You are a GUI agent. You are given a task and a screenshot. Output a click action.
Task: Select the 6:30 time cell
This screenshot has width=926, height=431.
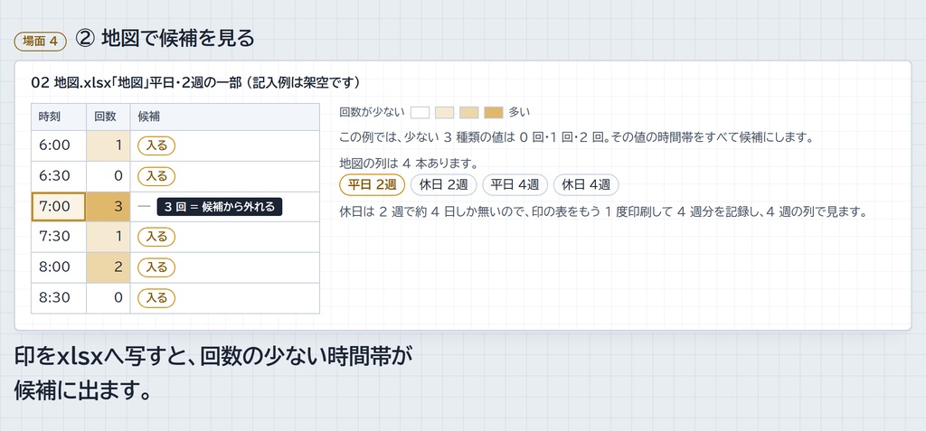coord(59,176)
